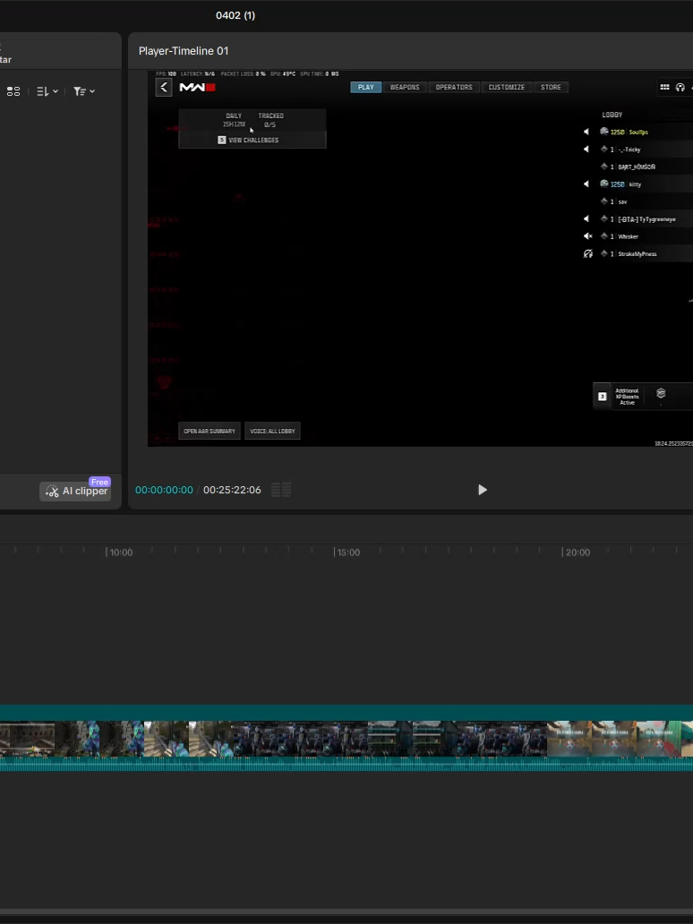The image size is (693, 924).
Task: Click the clip's teal audio waveform strip
Action: (x=346, y=765)
